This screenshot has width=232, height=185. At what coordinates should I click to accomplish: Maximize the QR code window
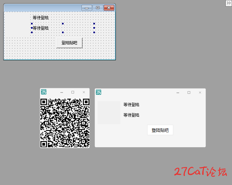[x=73, y=92]
